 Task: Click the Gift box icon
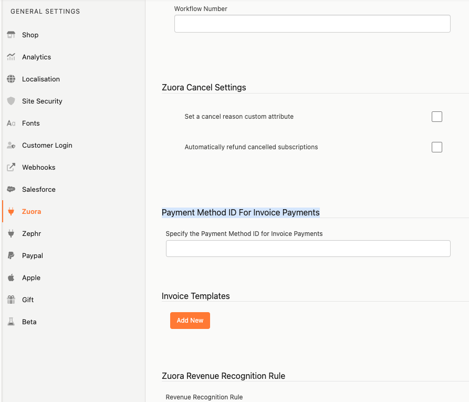click(x=11, y=300)
